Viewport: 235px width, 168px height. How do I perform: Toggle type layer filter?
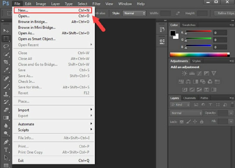coord(210,104)
